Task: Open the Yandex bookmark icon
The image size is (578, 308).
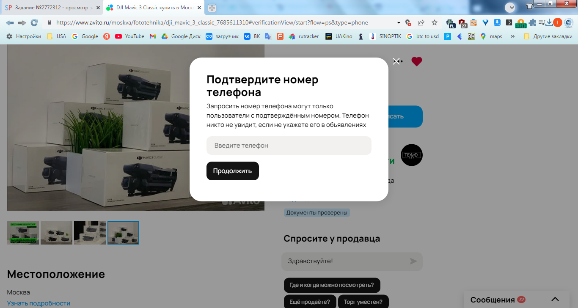Action: tap(107, 36)
